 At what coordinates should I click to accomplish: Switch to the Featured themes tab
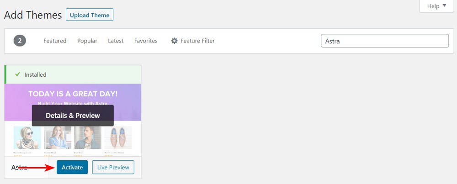pyautogui.click(x=55, y=41)
